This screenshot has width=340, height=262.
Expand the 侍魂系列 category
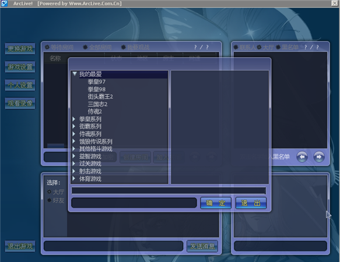[74, 134]
